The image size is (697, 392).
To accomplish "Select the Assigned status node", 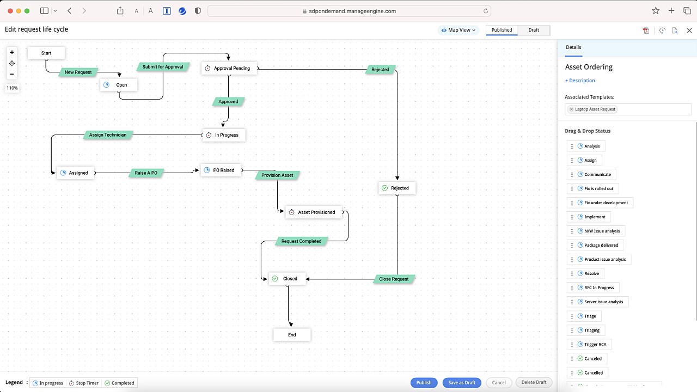I will point(75,173).
